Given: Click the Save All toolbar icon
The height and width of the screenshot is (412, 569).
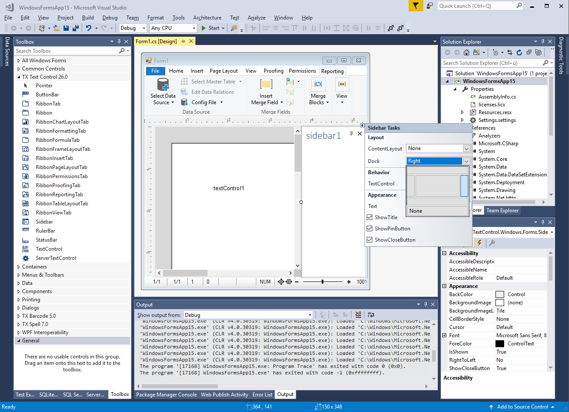Looking at the screenshot, I should 76,28.
